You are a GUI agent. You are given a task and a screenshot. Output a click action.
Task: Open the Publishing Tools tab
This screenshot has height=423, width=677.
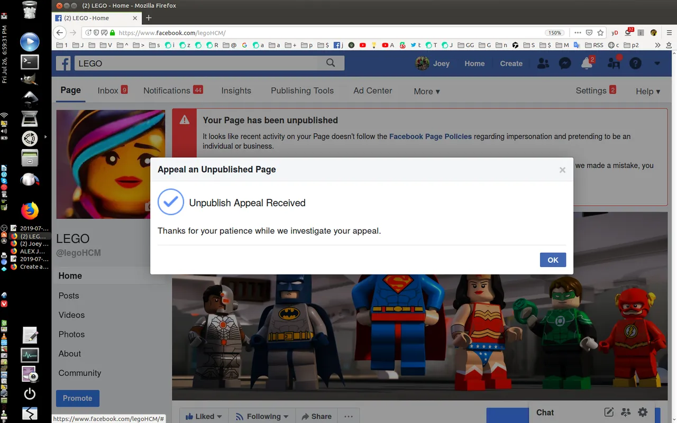coord(302,90)
